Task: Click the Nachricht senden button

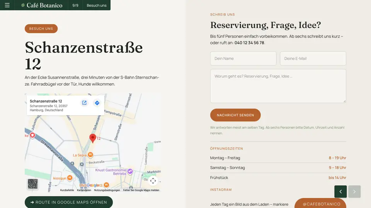Action: [x=235, y=115]
